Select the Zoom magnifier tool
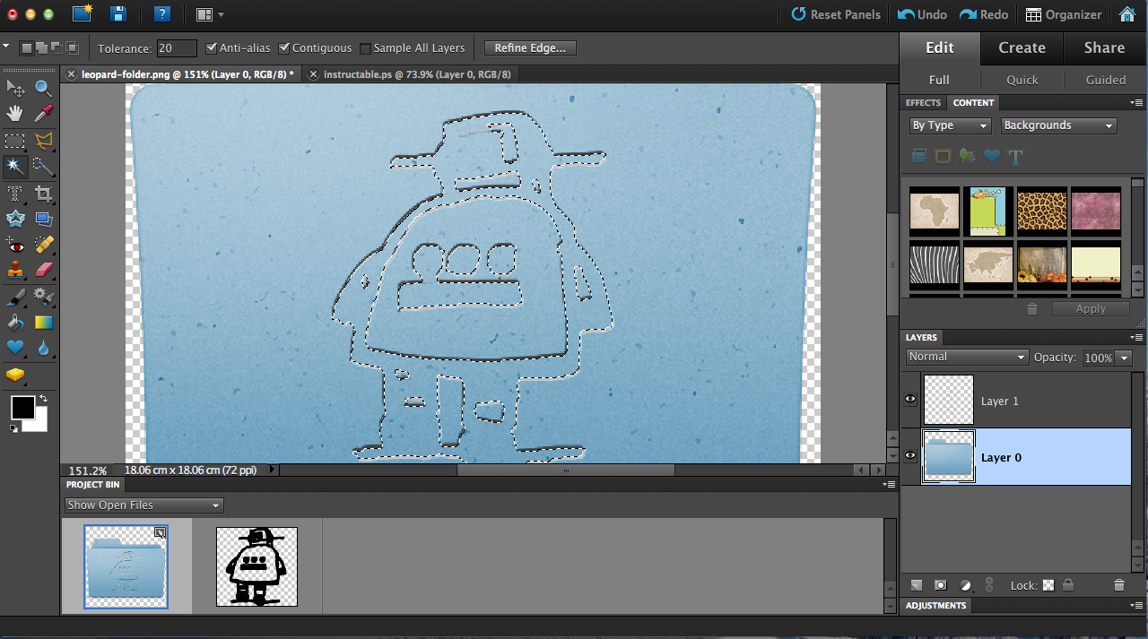 (x=43, y=88)
